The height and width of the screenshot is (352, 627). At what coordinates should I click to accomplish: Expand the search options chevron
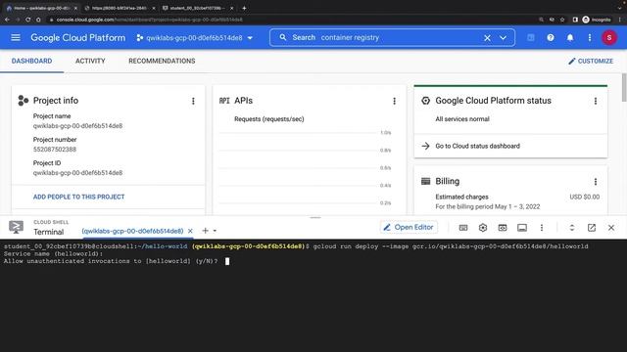click(x=503, y=38)
